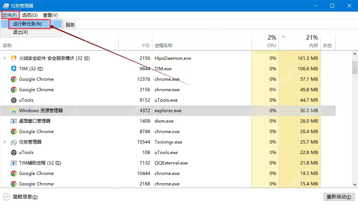Screen dimensions: 358x206
Task: Click the TIM辅助进程 process icon
Action: (14, 163)
